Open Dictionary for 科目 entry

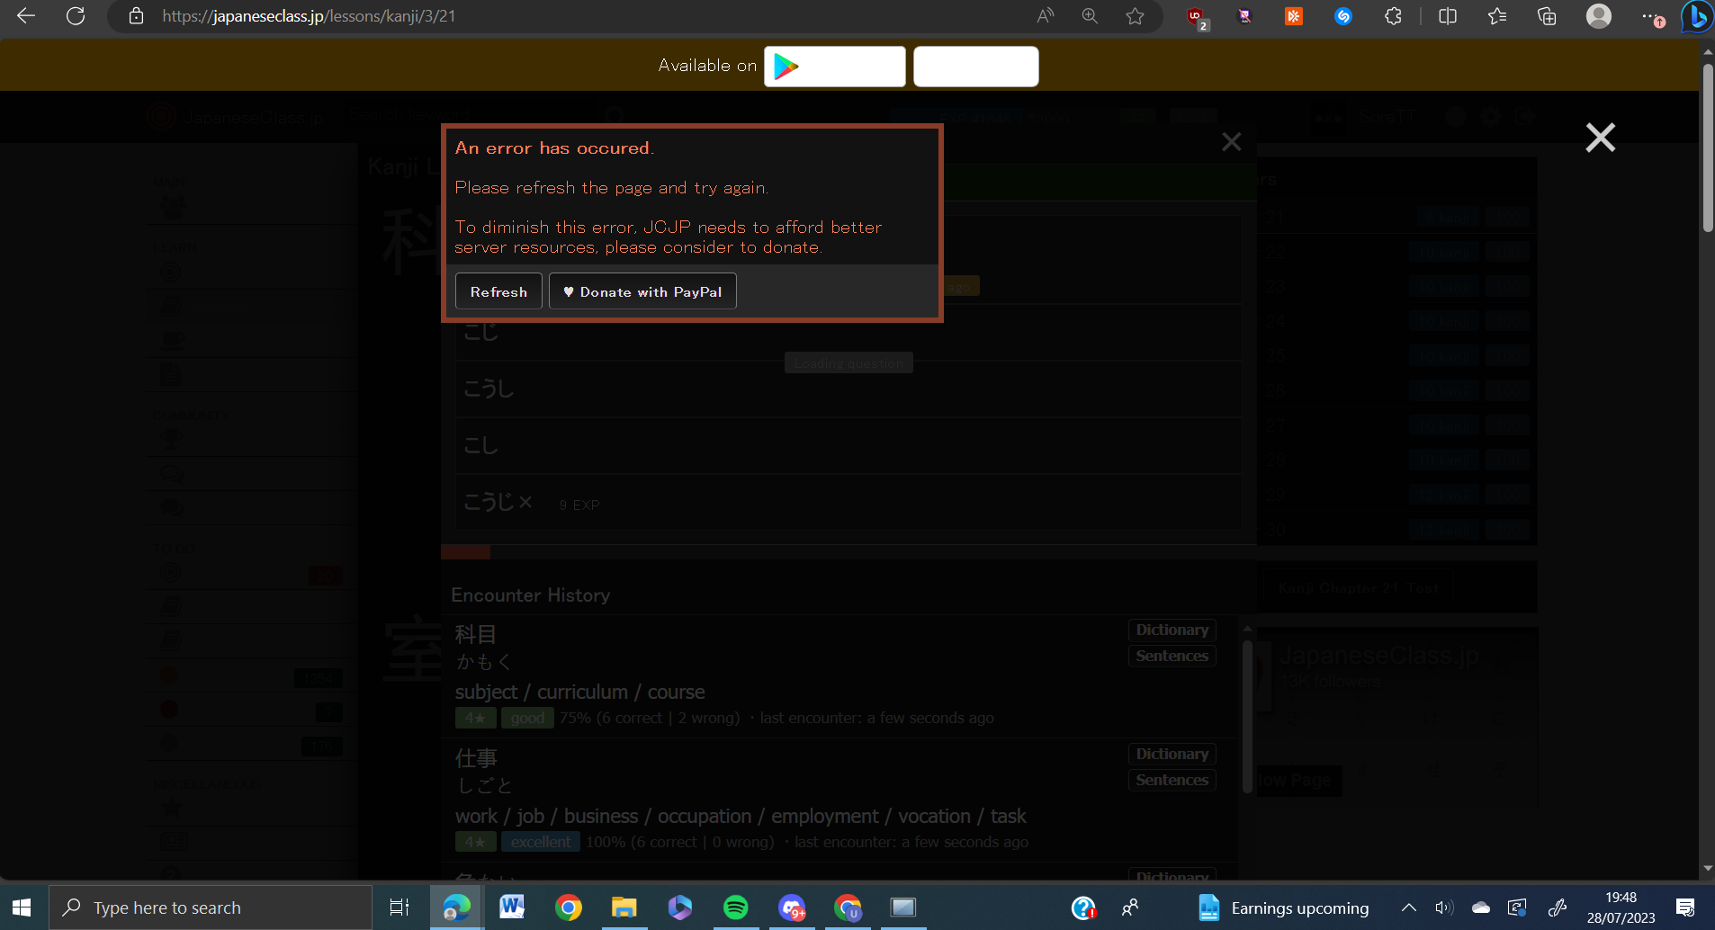[x=1172, y=630]
